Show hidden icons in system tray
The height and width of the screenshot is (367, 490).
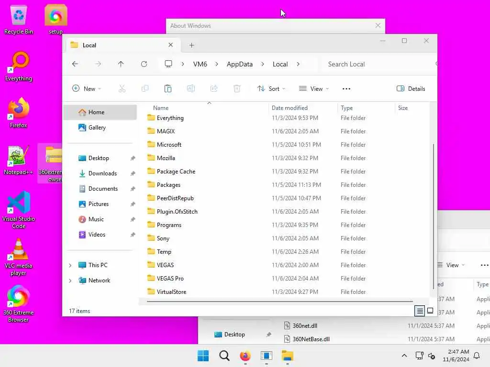click(404, 356)
